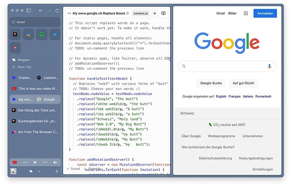Open the tab 'Arc from The Browser C...'
The image size is (291, 186).
(35, 132)
